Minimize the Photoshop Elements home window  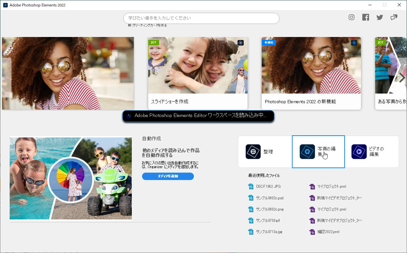coord(369,5)
